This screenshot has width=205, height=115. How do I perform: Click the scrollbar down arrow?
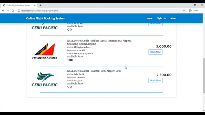pos(204,111)
